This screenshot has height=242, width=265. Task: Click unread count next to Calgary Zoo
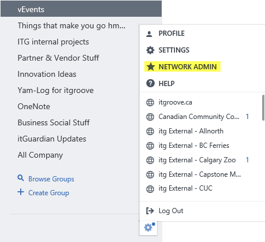click(247, 160)
